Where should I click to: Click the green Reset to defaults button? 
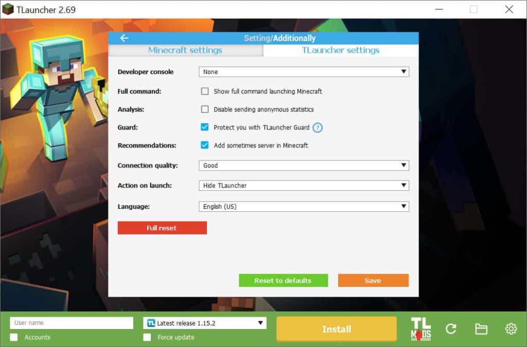tap(284, 281)
